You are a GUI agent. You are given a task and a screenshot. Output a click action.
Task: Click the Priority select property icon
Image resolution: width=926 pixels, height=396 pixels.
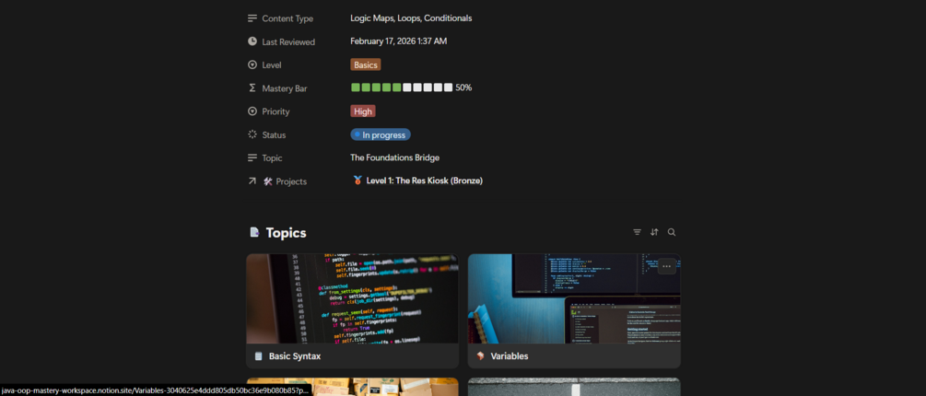pyautogui.click(x=252, y=111)
